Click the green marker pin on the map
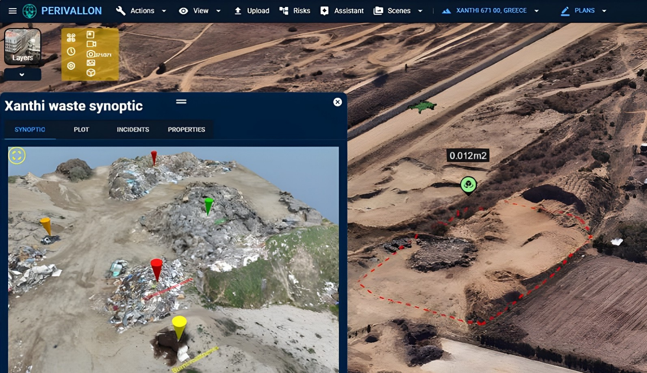 pyautogui.click(x=468, y=185)
